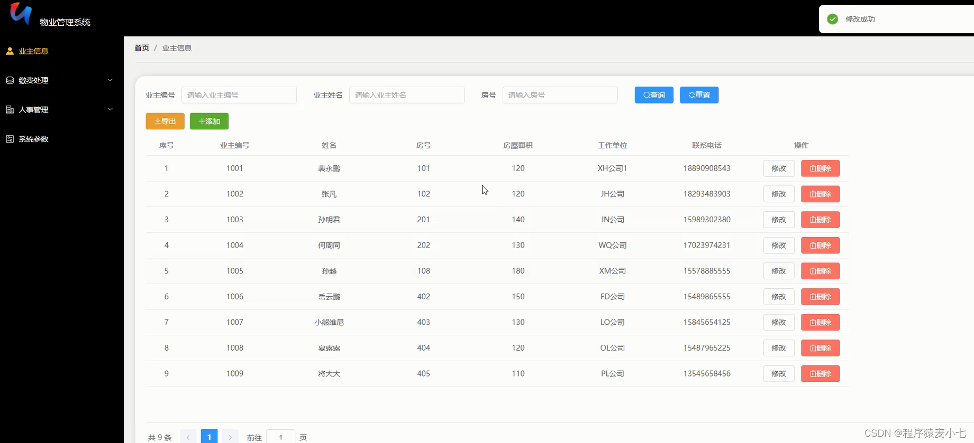The height and width of the screenshot is (443, 974).
Task: Focus the 业主姓名 search field
Action: point(407,95)
